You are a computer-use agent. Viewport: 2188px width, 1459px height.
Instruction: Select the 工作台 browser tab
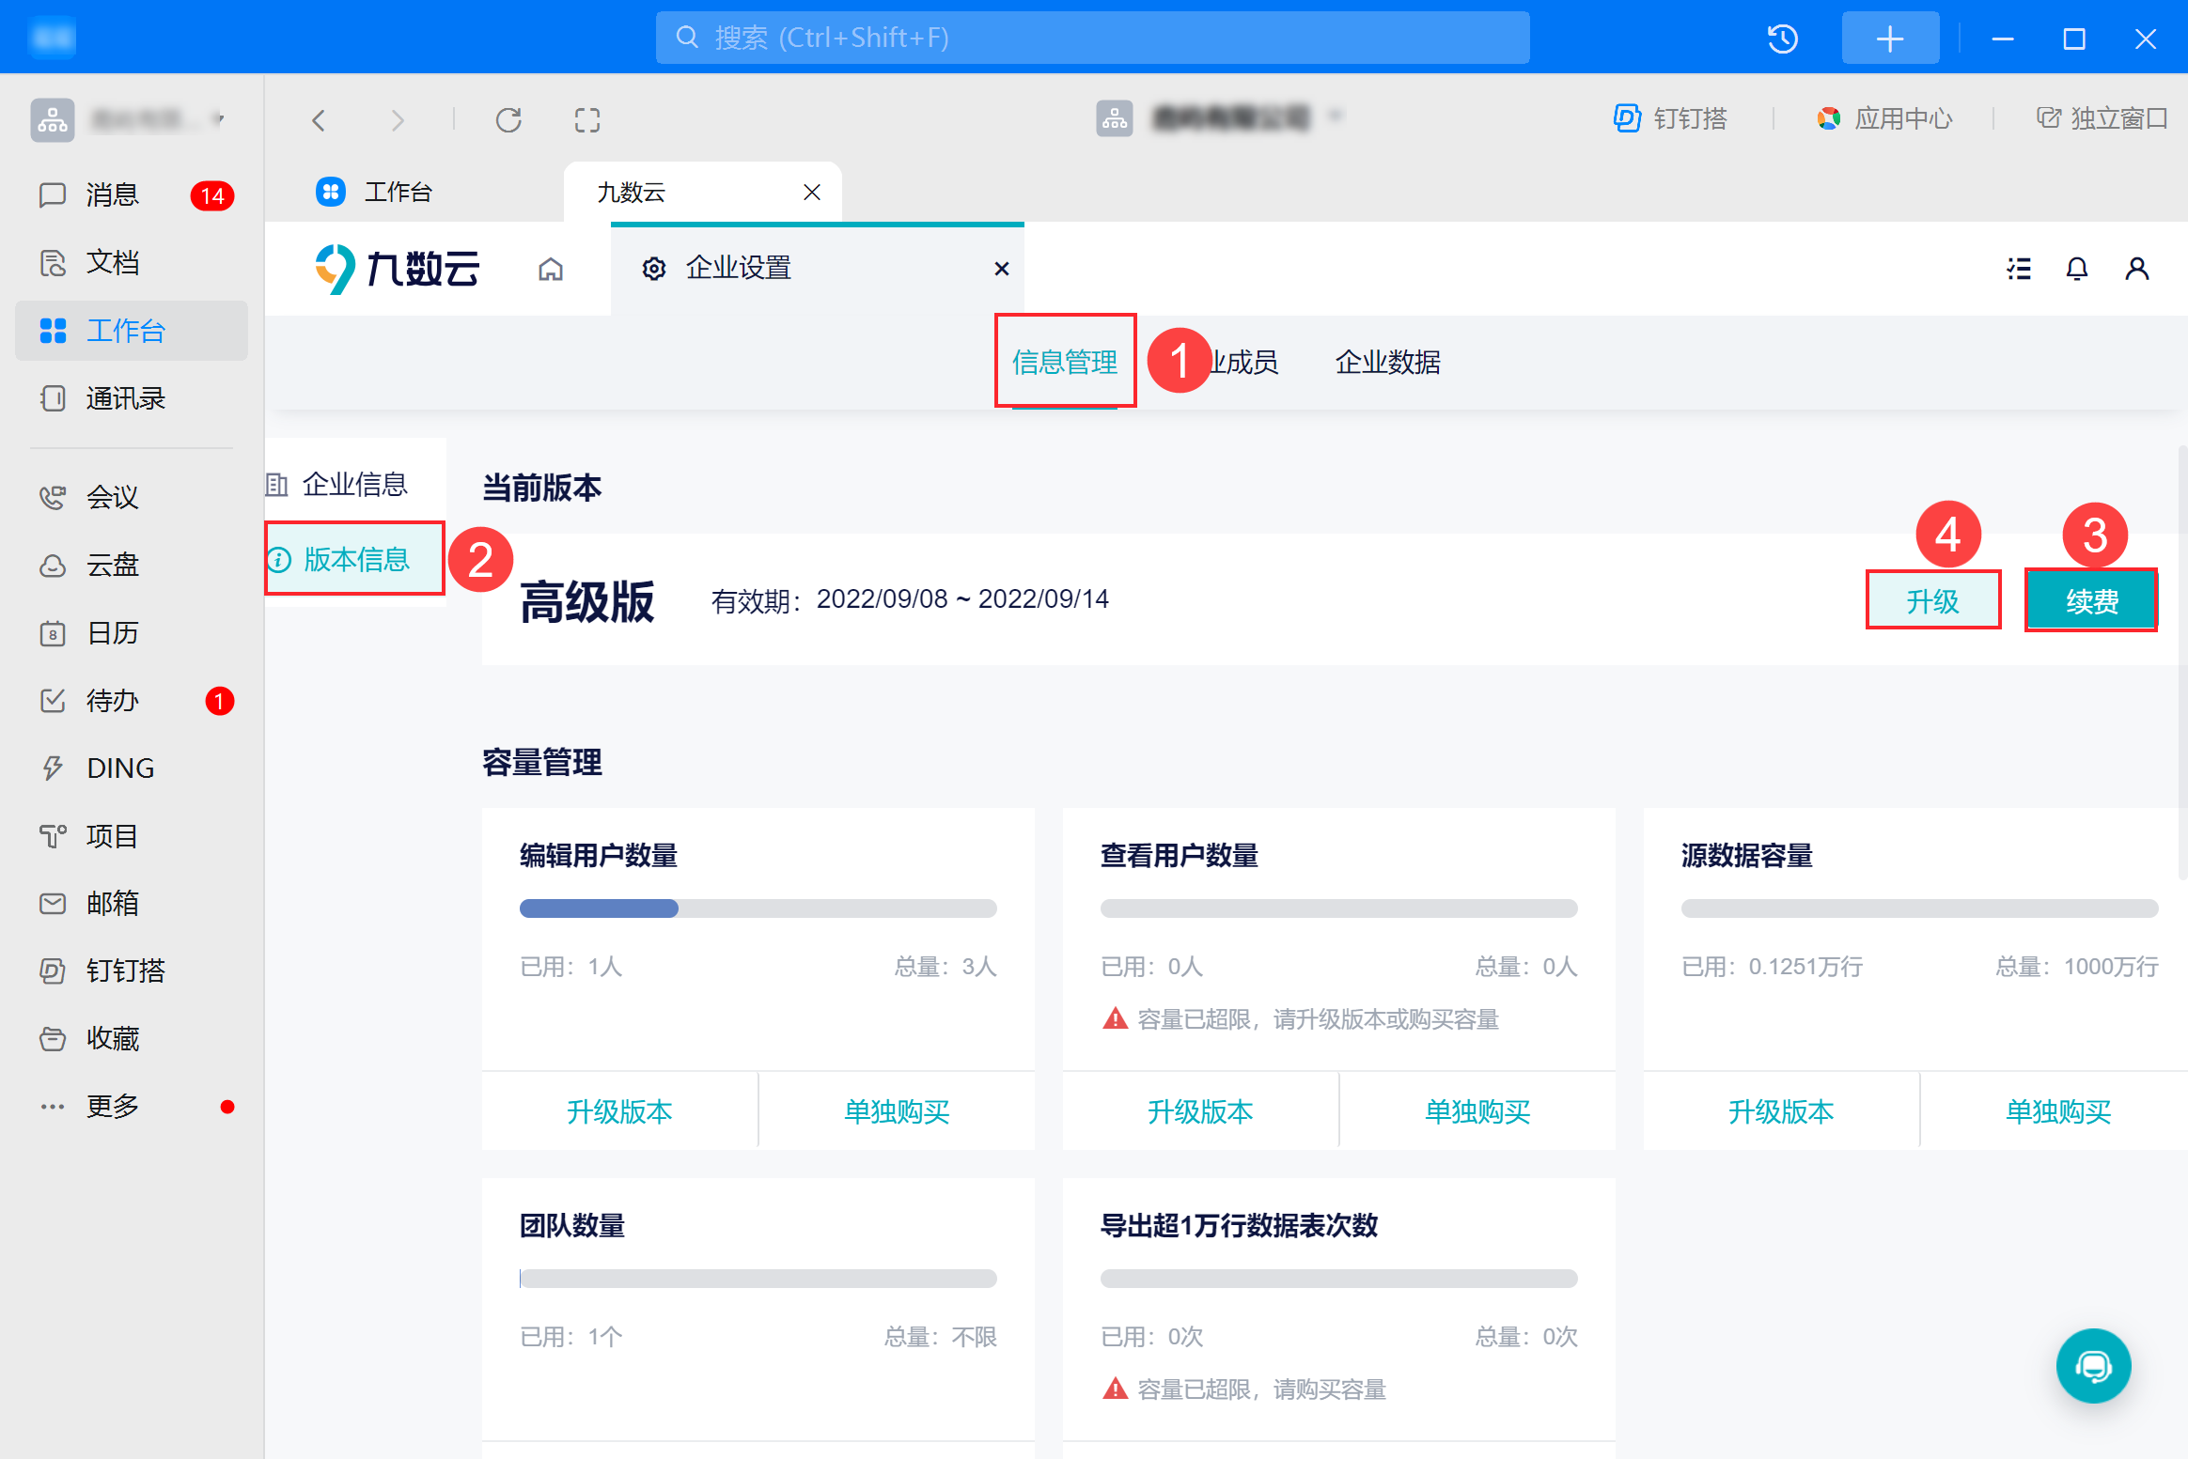tap(399, 193)
